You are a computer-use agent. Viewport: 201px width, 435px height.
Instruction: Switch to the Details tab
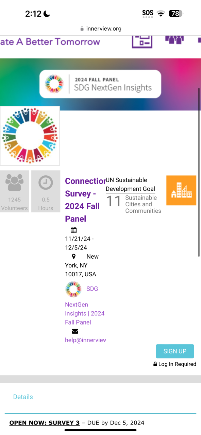[23, 397]
